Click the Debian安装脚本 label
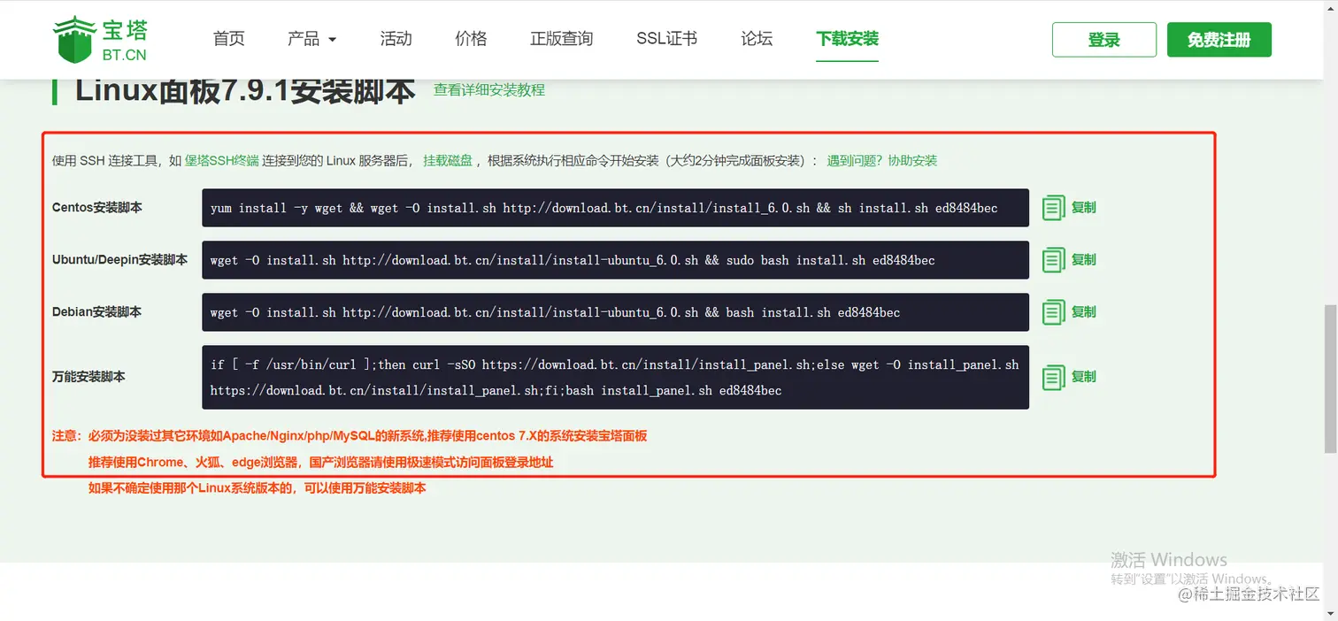This screenshot has width=1338, height=621. (96, 312)
